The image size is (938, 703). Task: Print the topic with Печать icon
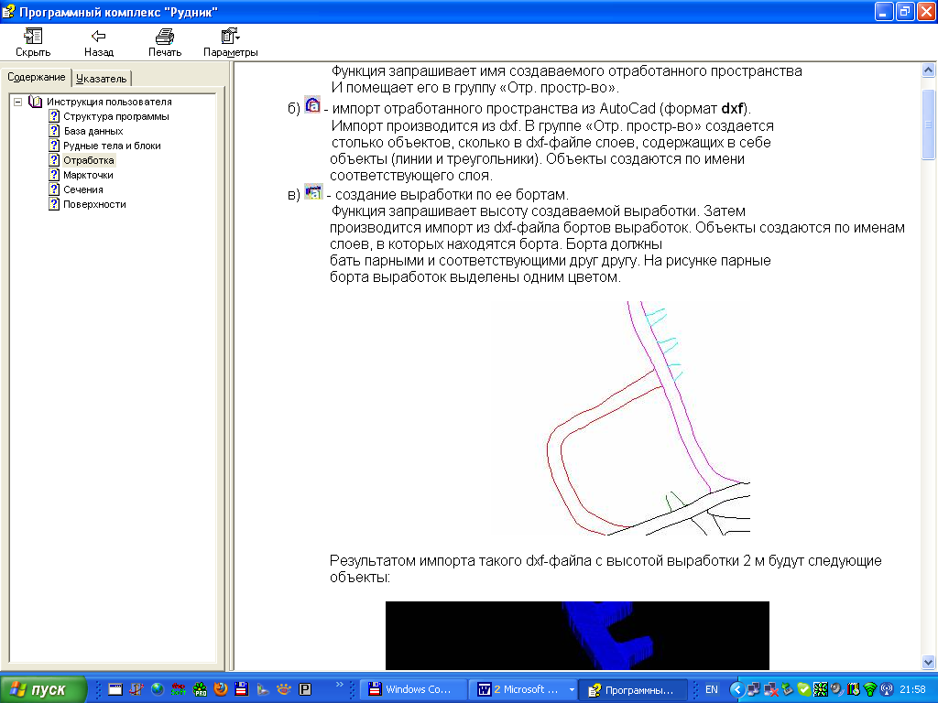(x=165, y=42)
